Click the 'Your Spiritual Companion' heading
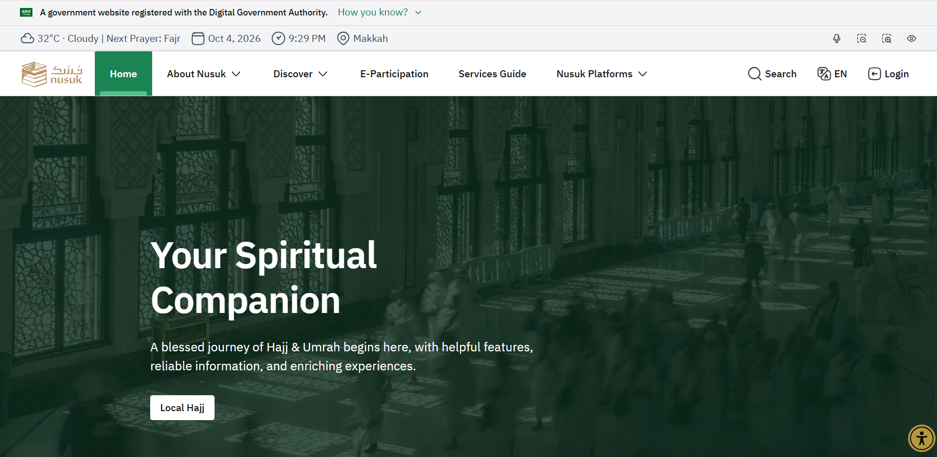 coord(264,278)
